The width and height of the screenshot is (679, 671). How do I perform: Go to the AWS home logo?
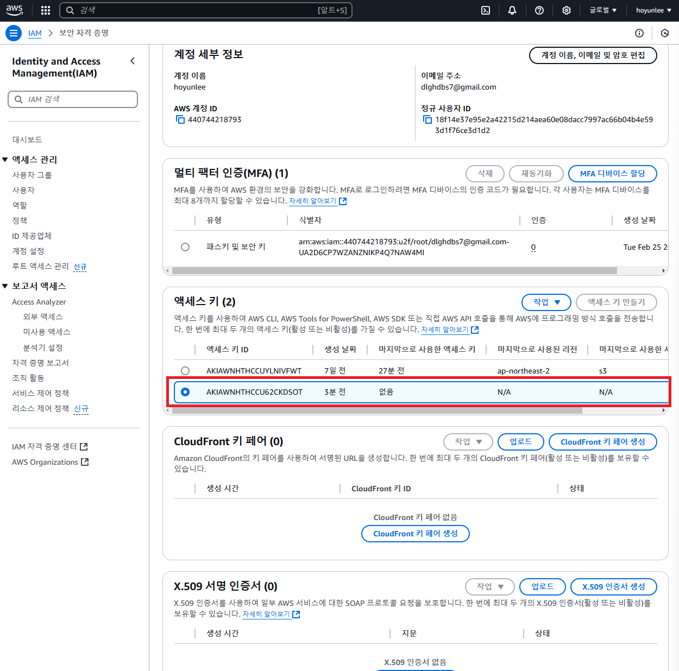tap(15, 10)
